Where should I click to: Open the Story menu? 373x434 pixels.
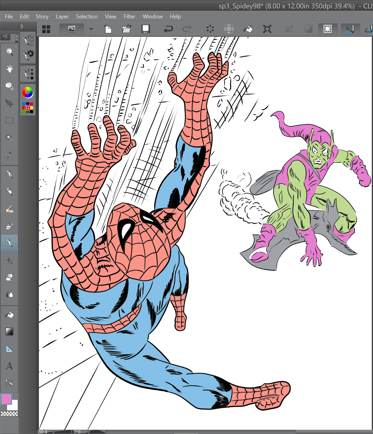pyautogui.click(x=42, y=17)
